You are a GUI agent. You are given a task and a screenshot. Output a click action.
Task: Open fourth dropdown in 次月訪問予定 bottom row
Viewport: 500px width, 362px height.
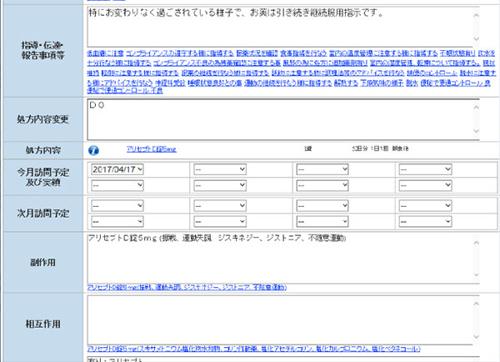click(x=425, y=222)
